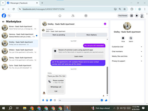Open the browser zoom magnifier icon

[x=120, y=9]
